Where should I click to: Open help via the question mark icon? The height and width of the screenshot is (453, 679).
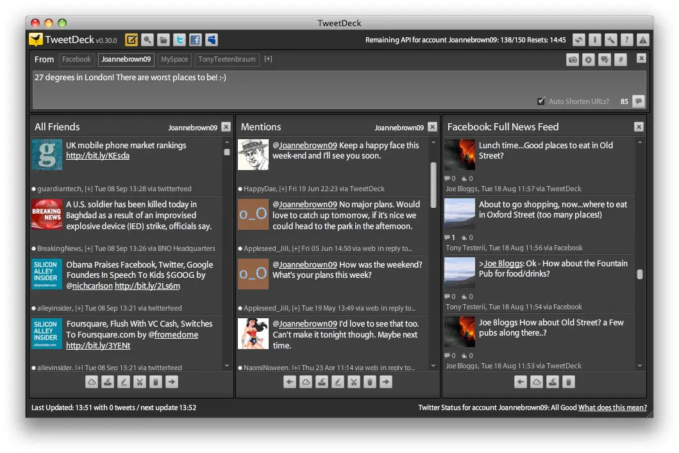[x=627, y=40]
